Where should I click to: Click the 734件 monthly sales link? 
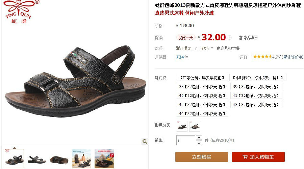pos(182,57)
